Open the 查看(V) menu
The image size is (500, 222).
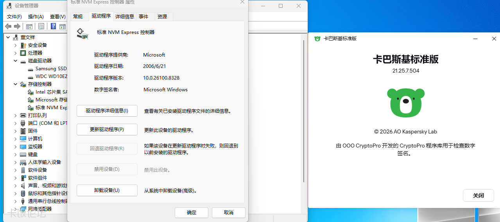point(57,16)
